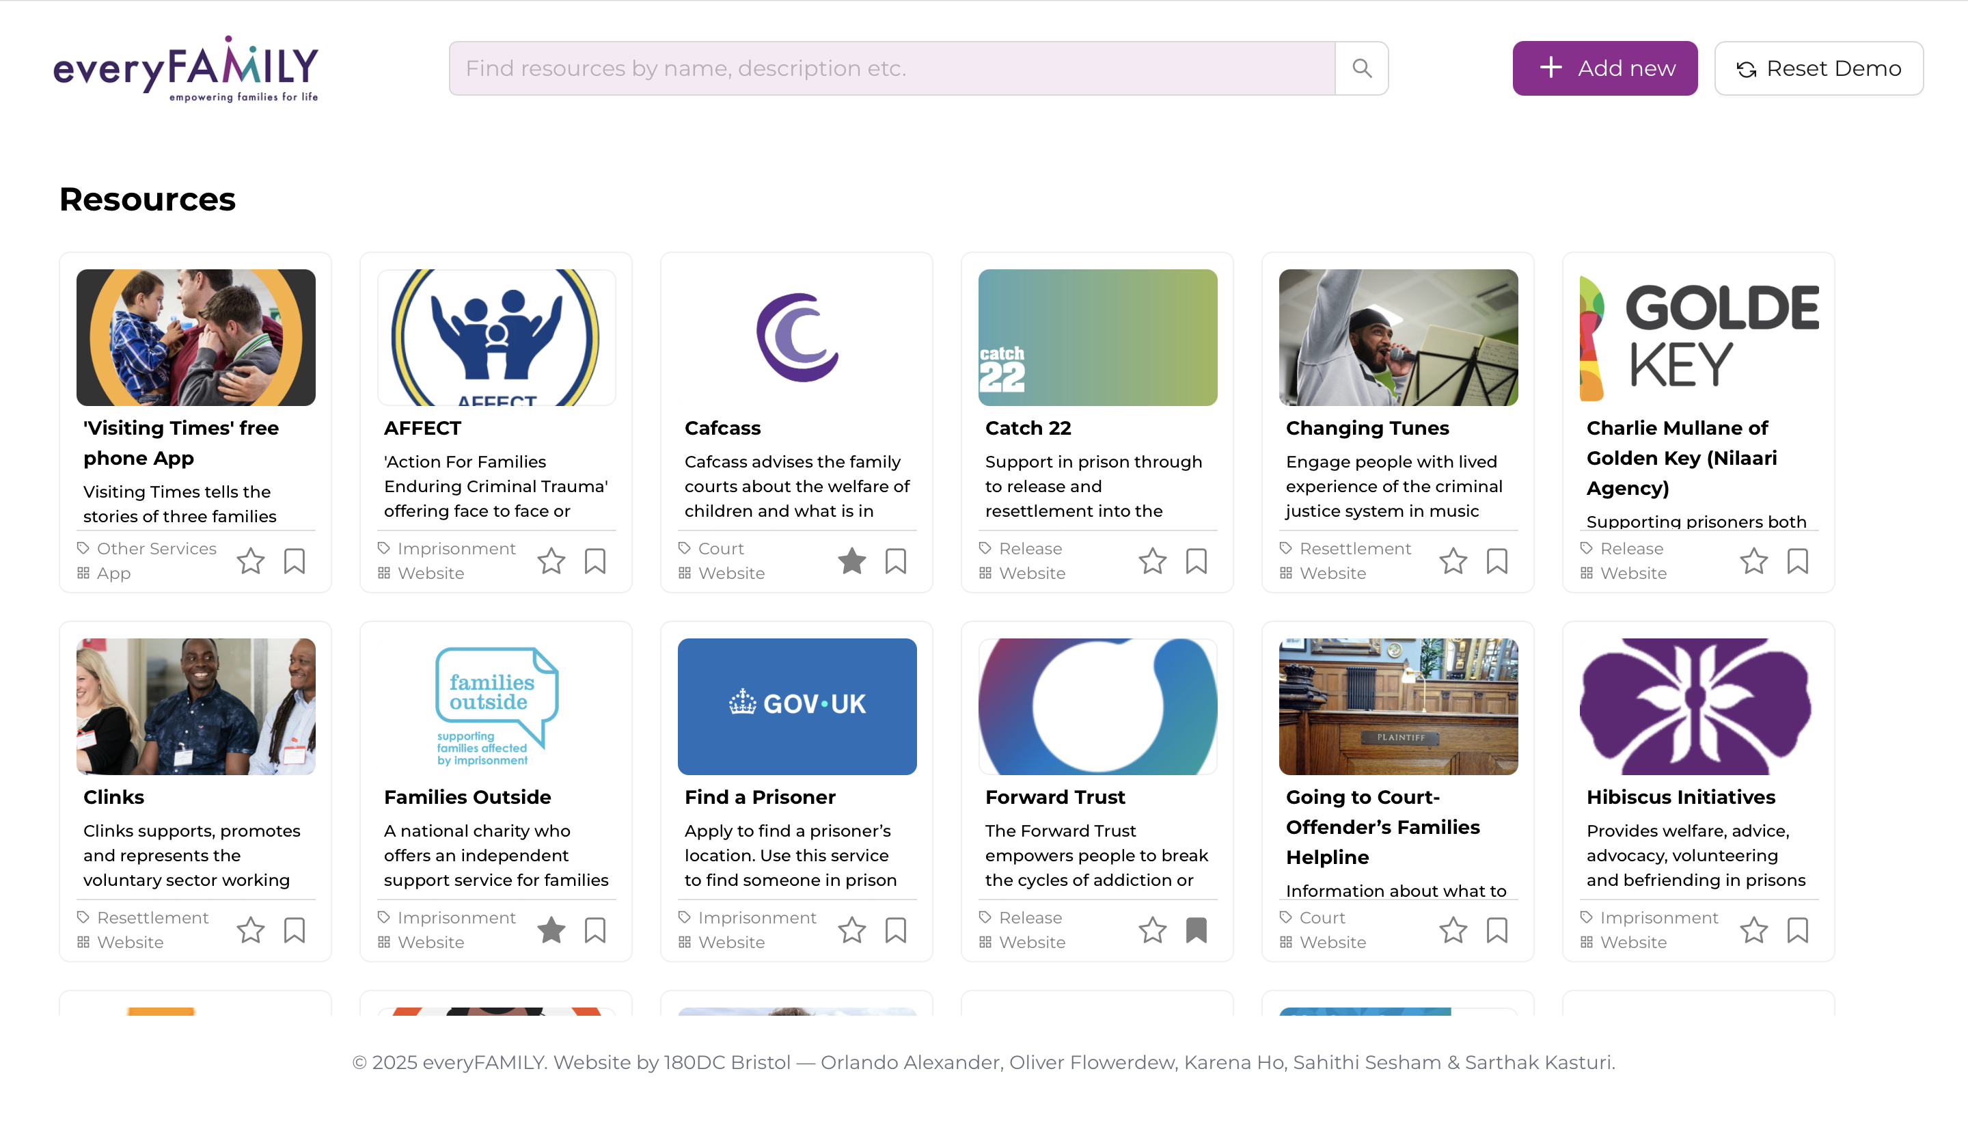Click the GOV.UK Find a Prisoner image
Viewport: 1968px width, 1121px height.
click(797, 706)
